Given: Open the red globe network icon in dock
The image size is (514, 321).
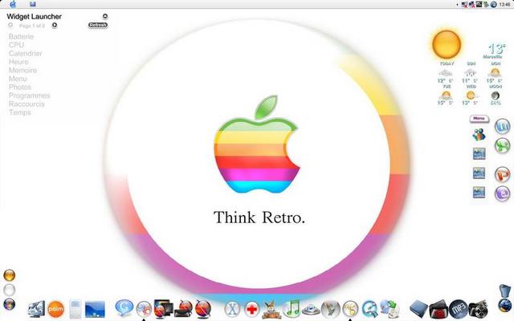Looking at the screenshot, I should [x=203, y=309].
